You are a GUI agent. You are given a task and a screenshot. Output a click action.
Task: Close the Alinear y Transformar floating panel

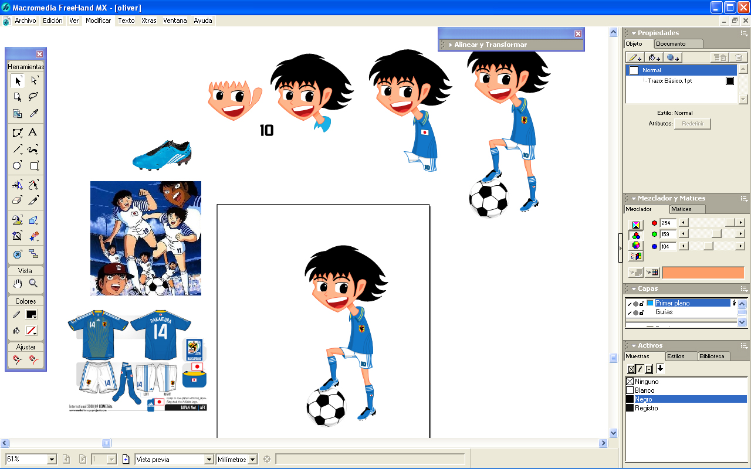pos(578,34)
